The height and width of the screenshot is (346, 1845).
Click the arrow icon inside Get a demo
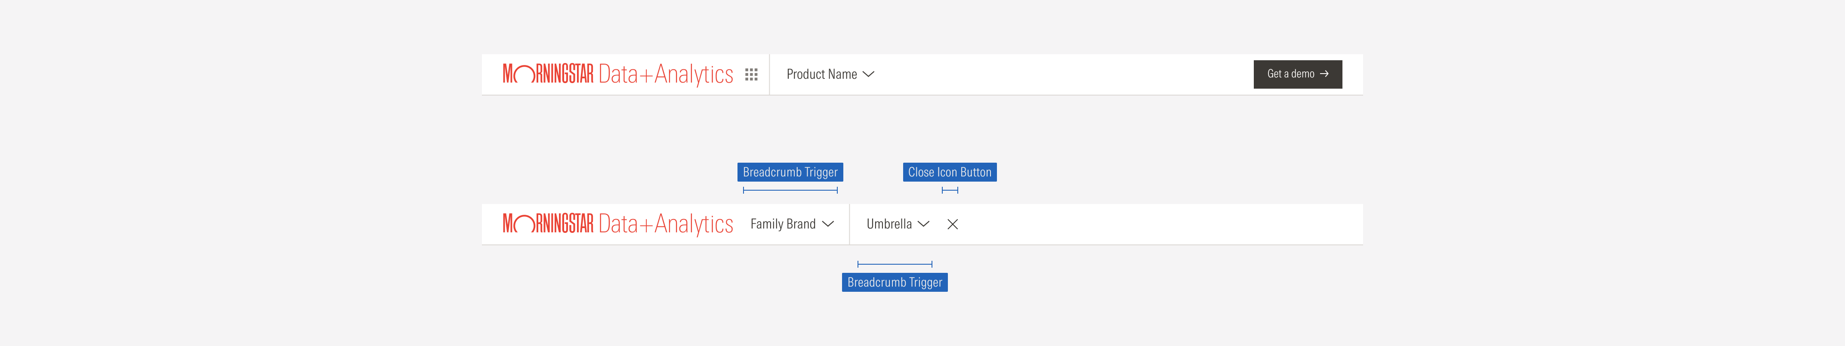pos(1325,74)
